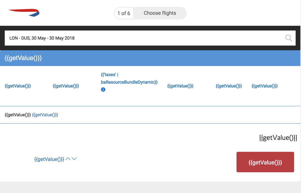Open the taxes info icon
This screenshot has width=301, height=193.
103,89
